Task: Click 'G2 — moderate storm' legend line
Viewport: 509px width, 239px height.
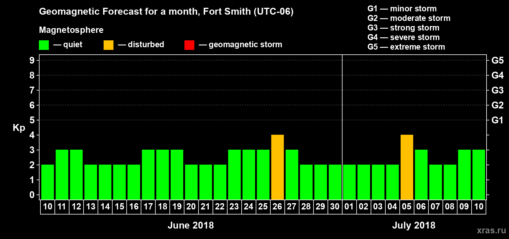Action: tap(409, 18)
